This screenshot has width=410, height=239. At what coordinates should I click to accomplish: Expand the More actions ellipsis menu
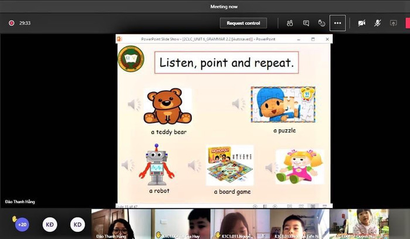(x=337, y=23)
